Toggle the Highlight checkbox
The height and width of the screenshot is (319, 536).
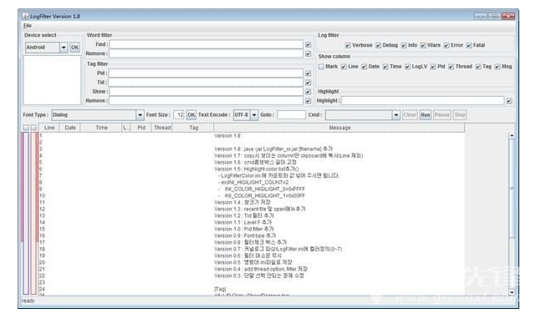pos(509,101)
